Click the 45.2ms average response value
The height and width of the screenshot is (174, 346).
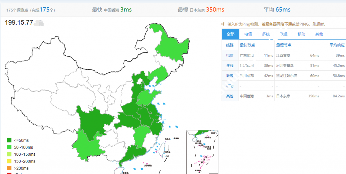pos(339,66)
